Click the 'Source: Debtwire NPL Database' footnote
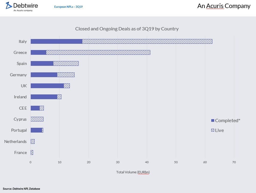The width and height of the screenshot is (256, 193). [21, 189]
